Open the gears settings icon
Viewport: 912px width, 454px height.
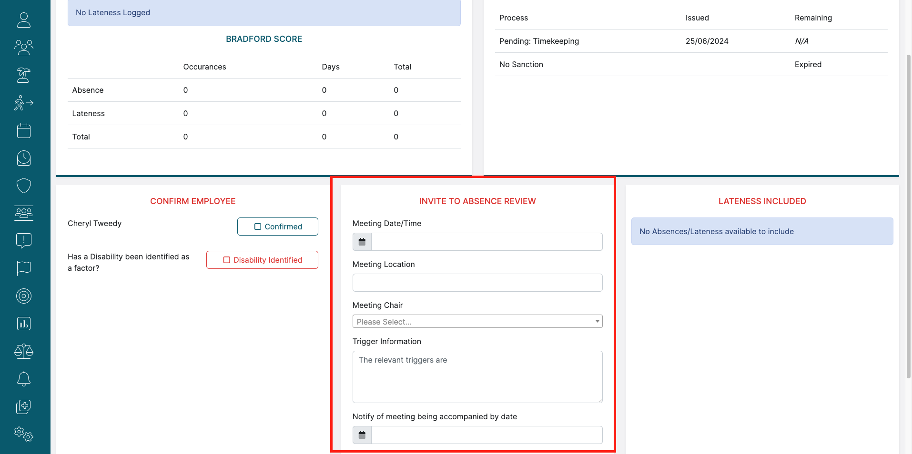click(x=24, y=434)
